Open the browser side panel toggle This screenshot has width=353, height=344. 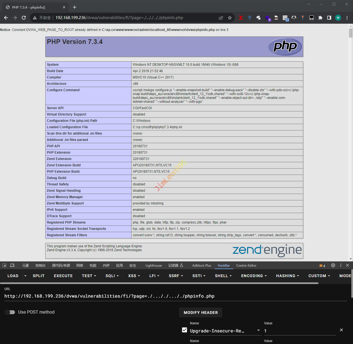point(329,18)
